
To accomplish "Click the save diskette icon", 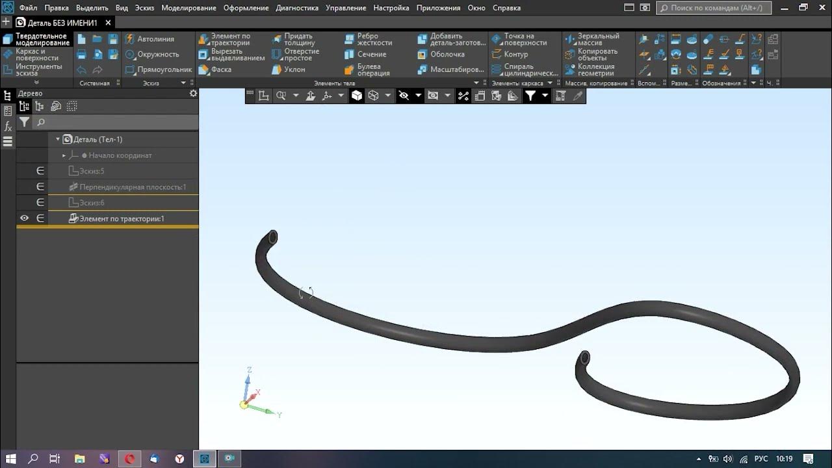I will point(113,39).
